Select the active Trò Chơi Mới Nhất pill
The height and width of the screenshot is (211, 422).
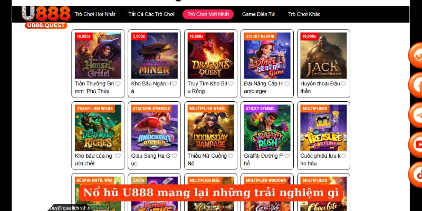click(208, 14)
